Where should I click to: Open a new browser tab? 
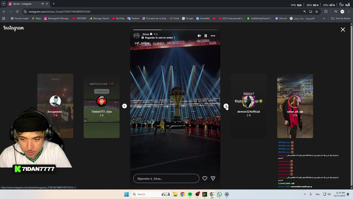pos(54,4)
